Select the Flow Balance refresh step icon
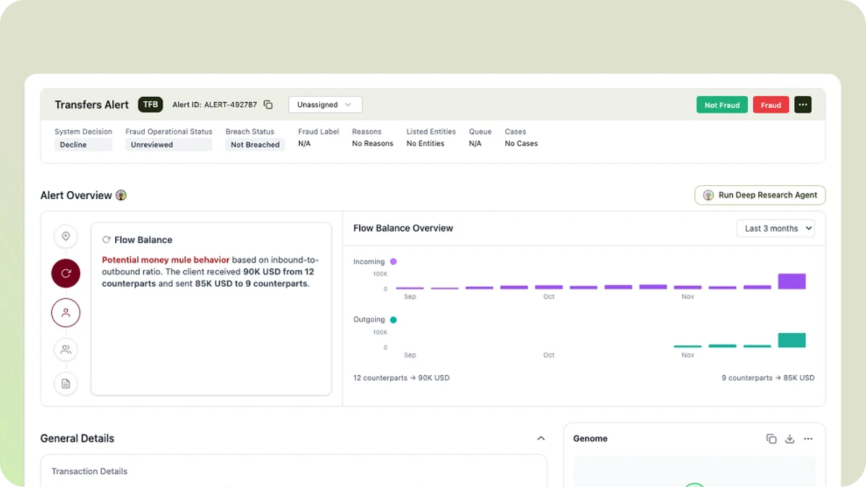866x487 pixels. click(65, 273)
